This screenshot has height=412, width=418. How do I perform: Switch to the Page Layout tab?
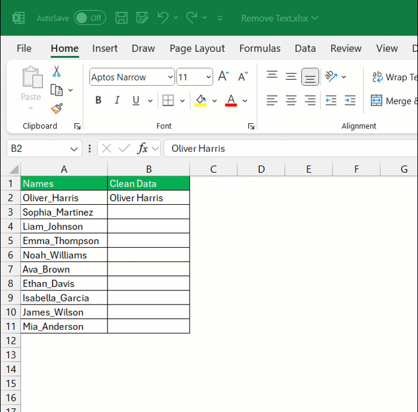(x=198, y=48)
